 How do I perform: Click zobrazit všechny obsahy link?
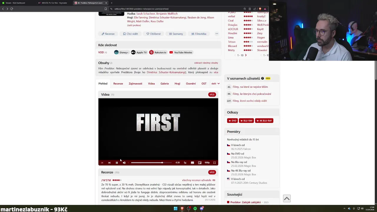coord(206,63)
